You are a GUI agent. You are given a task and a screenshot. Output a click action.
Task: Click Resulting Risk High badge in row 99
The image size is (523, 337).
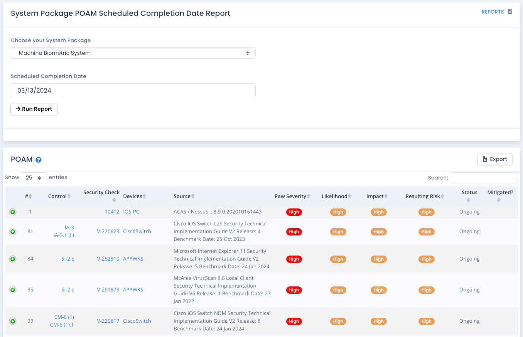(426, 321)
